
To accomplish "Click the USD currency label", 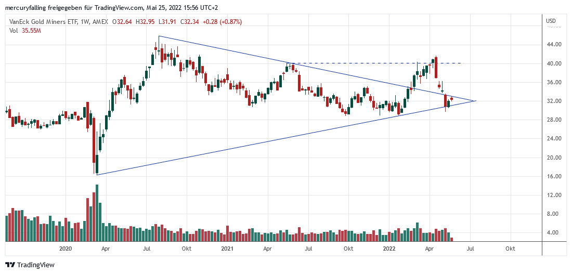I will coord(551,21).
